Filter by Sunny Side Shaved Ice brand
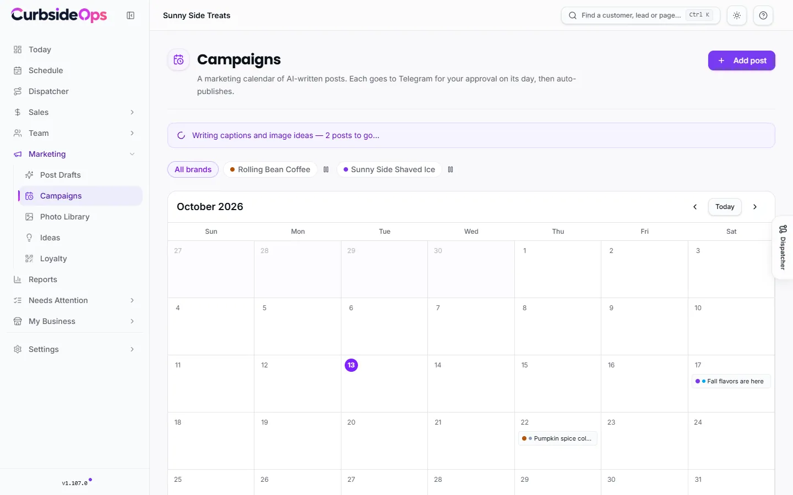Viewport: 793px width, 495px height. tap(389, 169)
